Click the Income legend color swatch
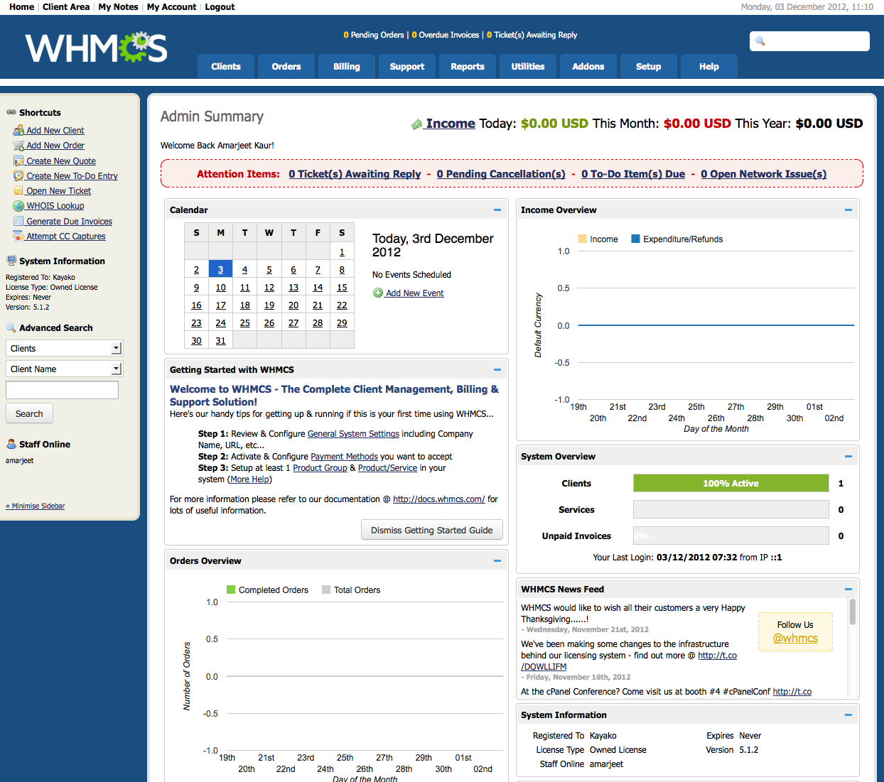884x782 pixels. click(x=583, y=239)
